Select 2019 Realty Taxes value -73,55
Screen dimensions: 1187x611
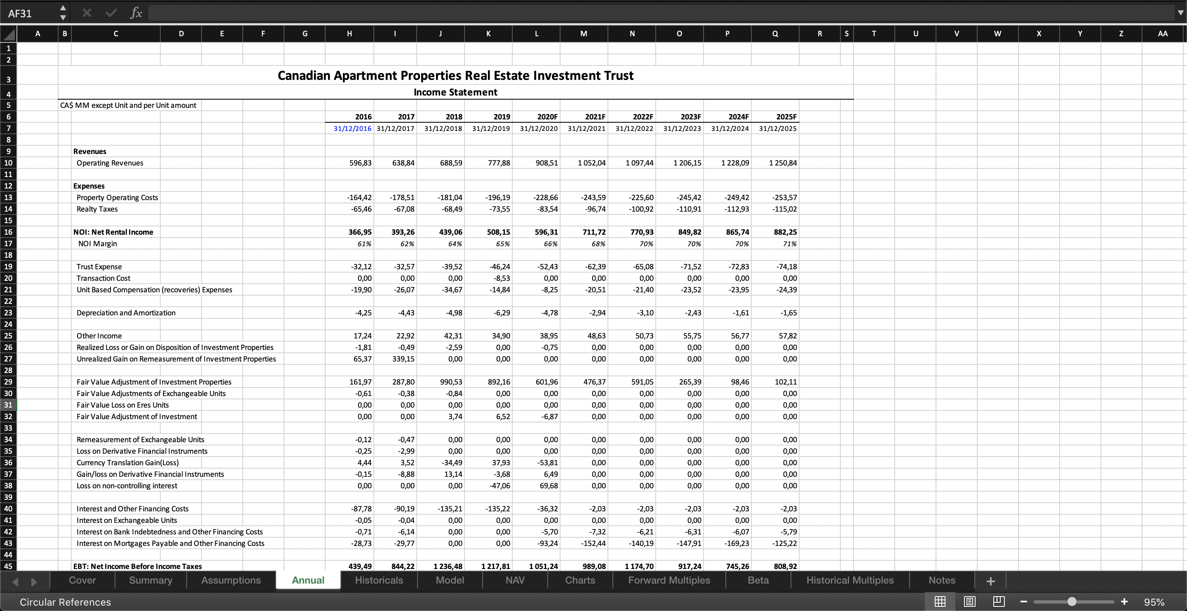pos(488,209)
